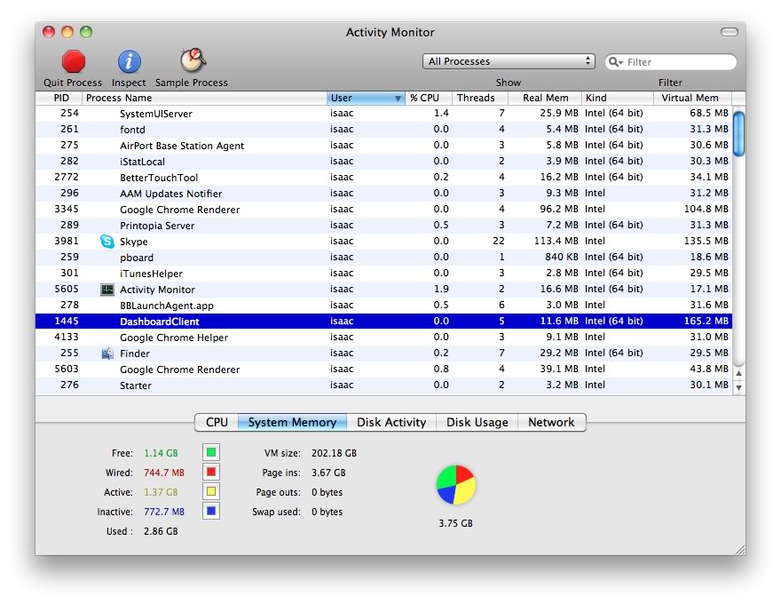This screenshot has width=781, height=604.
Task: Select the Starter process row
Action: [383, 385]
